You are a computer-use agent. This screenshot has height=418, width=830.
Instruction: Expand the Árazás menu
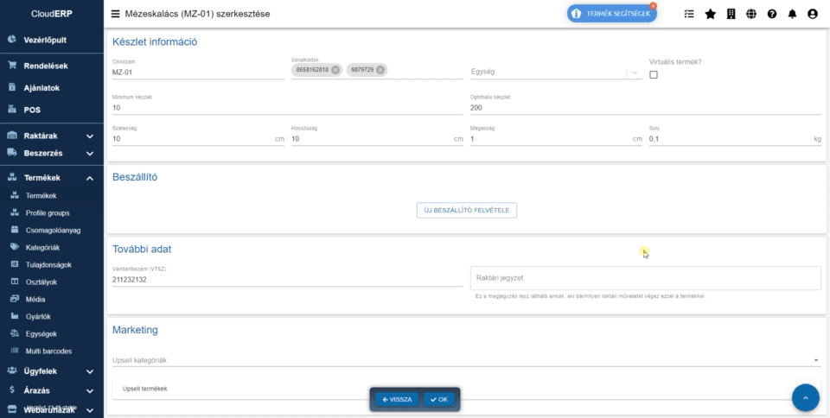tap(52, 391)
